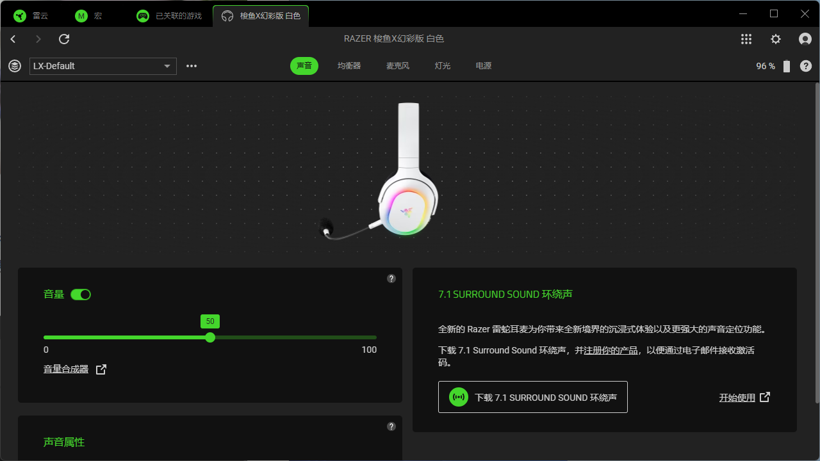Click the battery level indicator icon
This screenshot has width=820, height=461.
[787, 66]
